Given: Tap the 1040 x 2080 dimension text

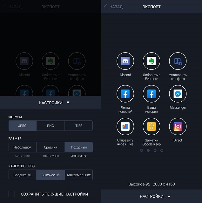Looking at the screenshot, I should click(51, 156).
